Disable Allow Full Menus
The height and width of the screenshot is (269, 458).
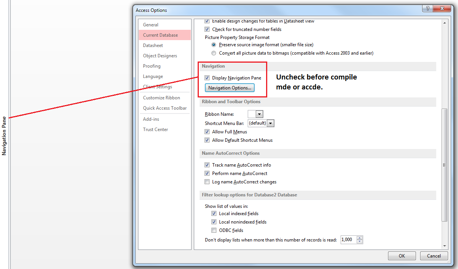207,132
